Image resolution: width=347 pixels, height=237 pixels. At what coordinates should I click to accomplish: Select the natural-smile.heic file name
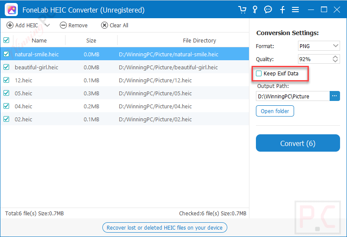37,55
